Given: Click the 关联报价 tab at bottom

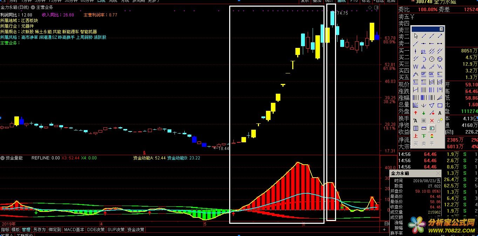Looking at the screenshot, I should point(24,235).
